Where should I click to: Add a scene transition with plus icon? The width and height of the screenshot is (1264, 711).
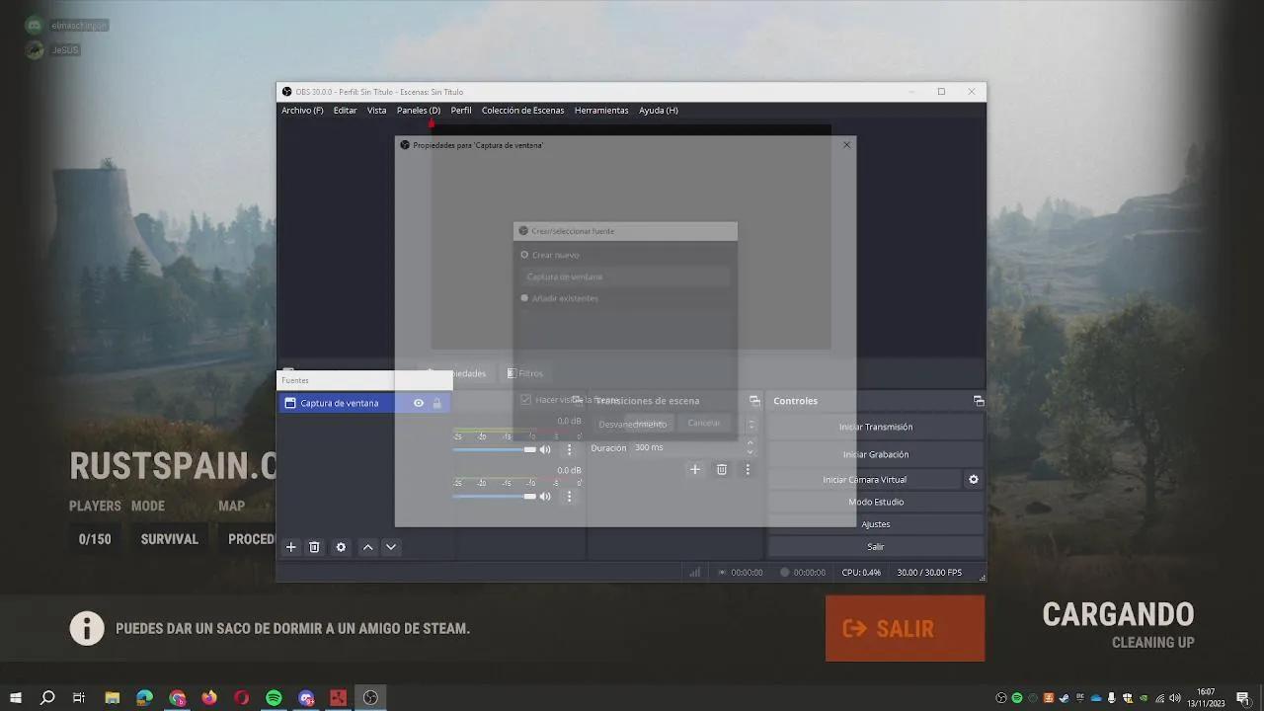tap(695, 470)
